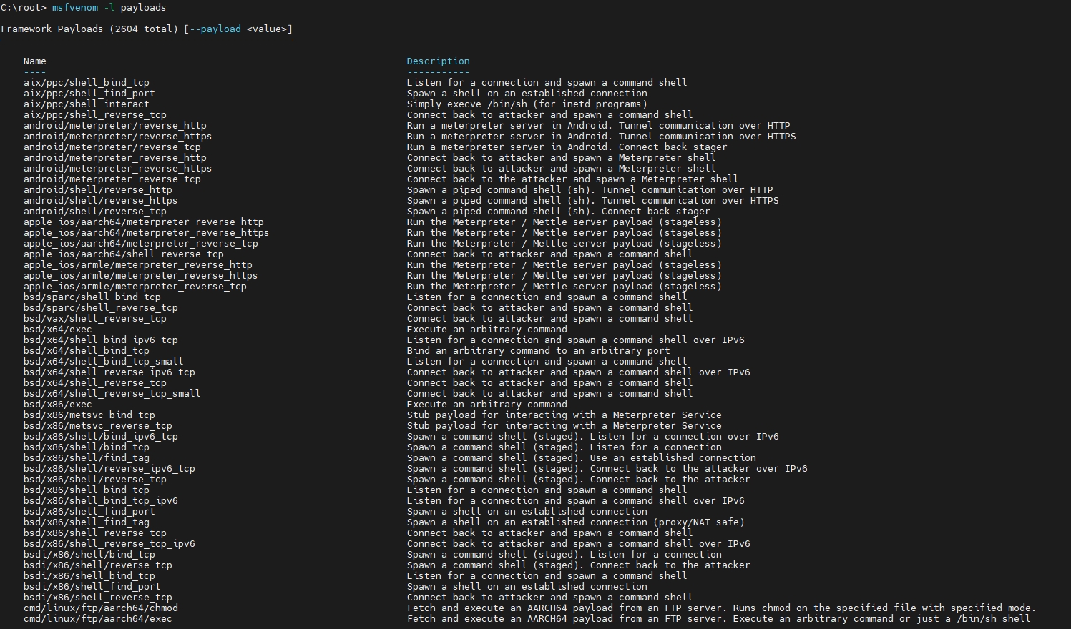This screenshot has width=1071, height=629.
Task: Select bsd/x86/shell_bind_tcp payload
Action: (x=87, y=490)
